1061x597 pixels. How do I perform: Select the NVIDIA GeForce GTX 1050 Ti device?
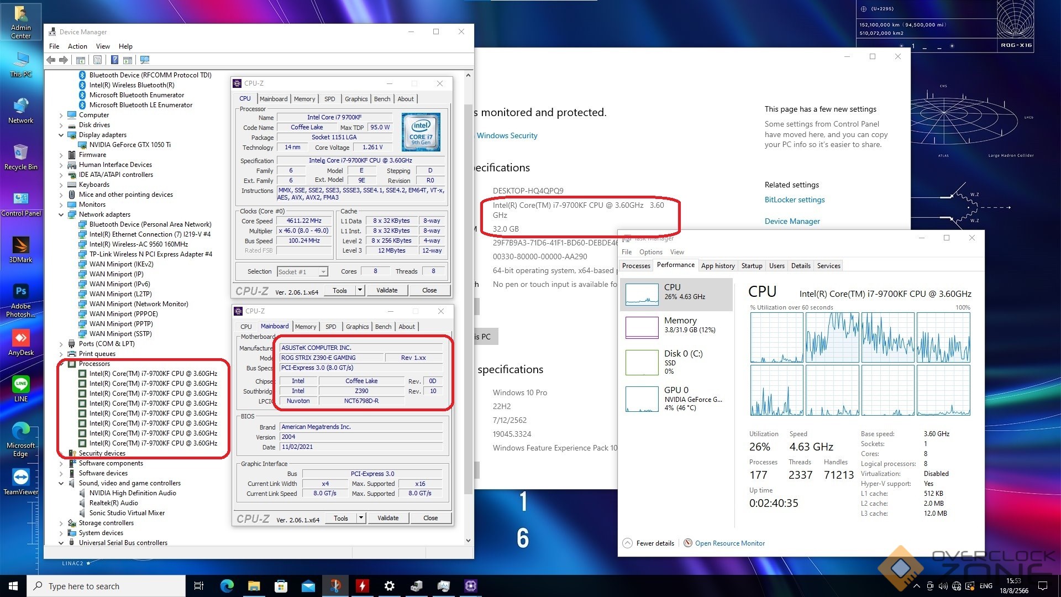pos(130,145)
